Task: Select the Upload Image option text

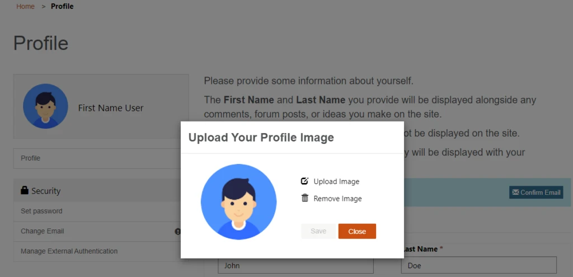Action: pos(336,181)
